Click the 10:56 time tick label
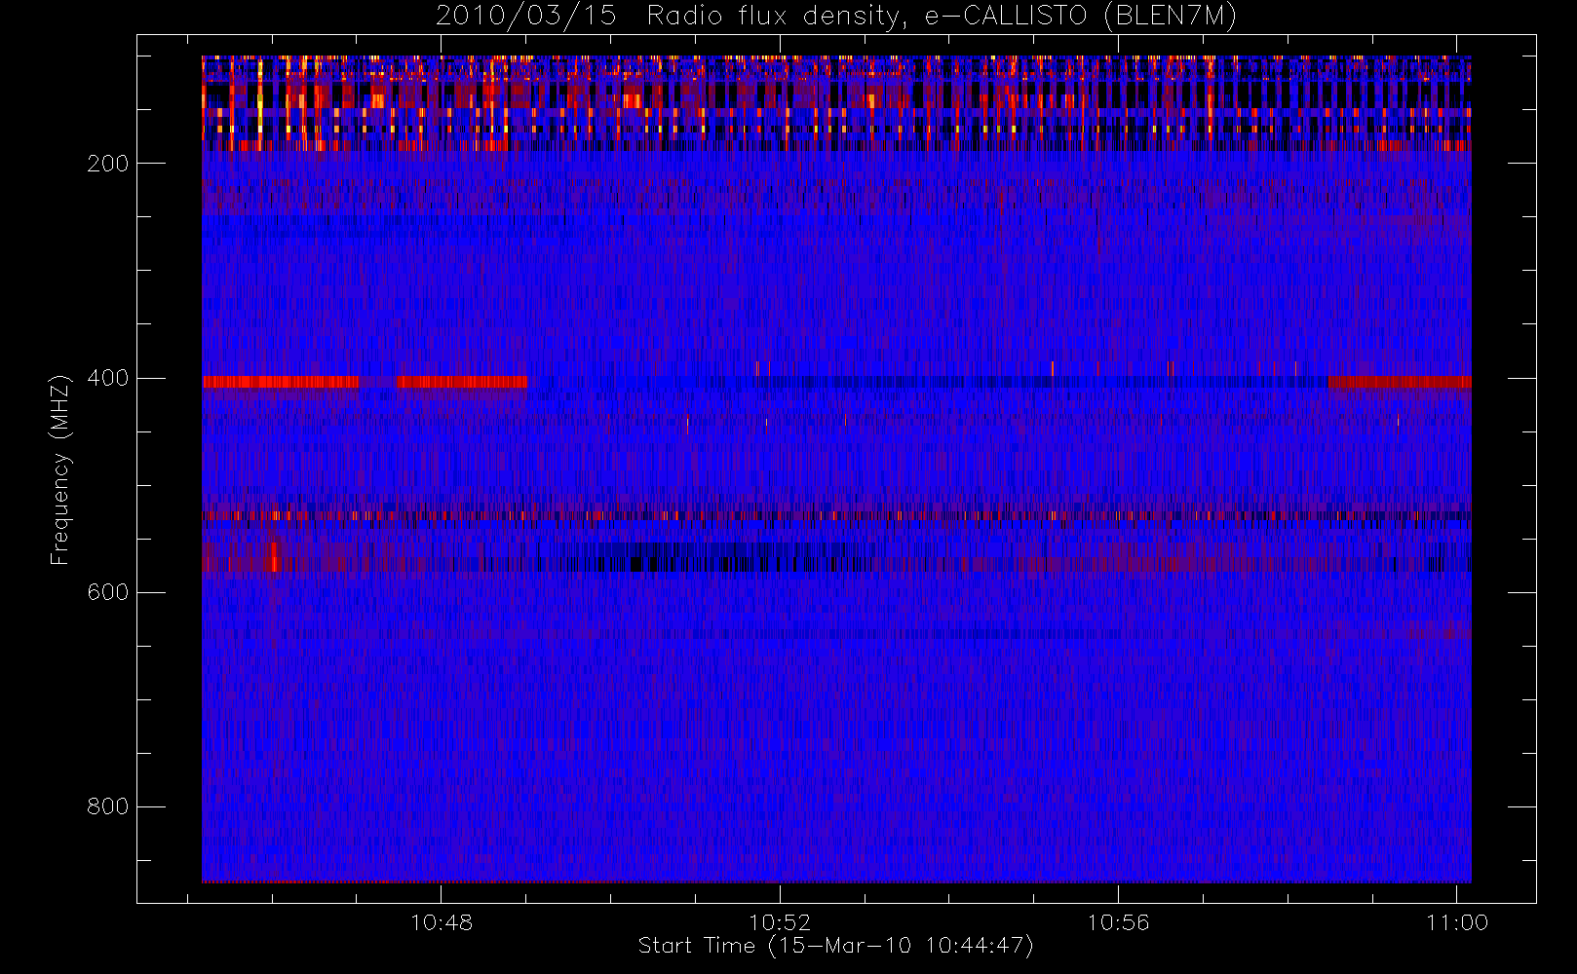Image resolution: width=1577 pixels, height=974 pixels. tap(1118, 922)
